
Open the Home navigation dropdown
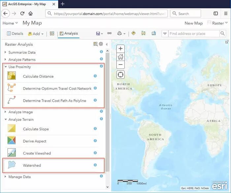10,23
